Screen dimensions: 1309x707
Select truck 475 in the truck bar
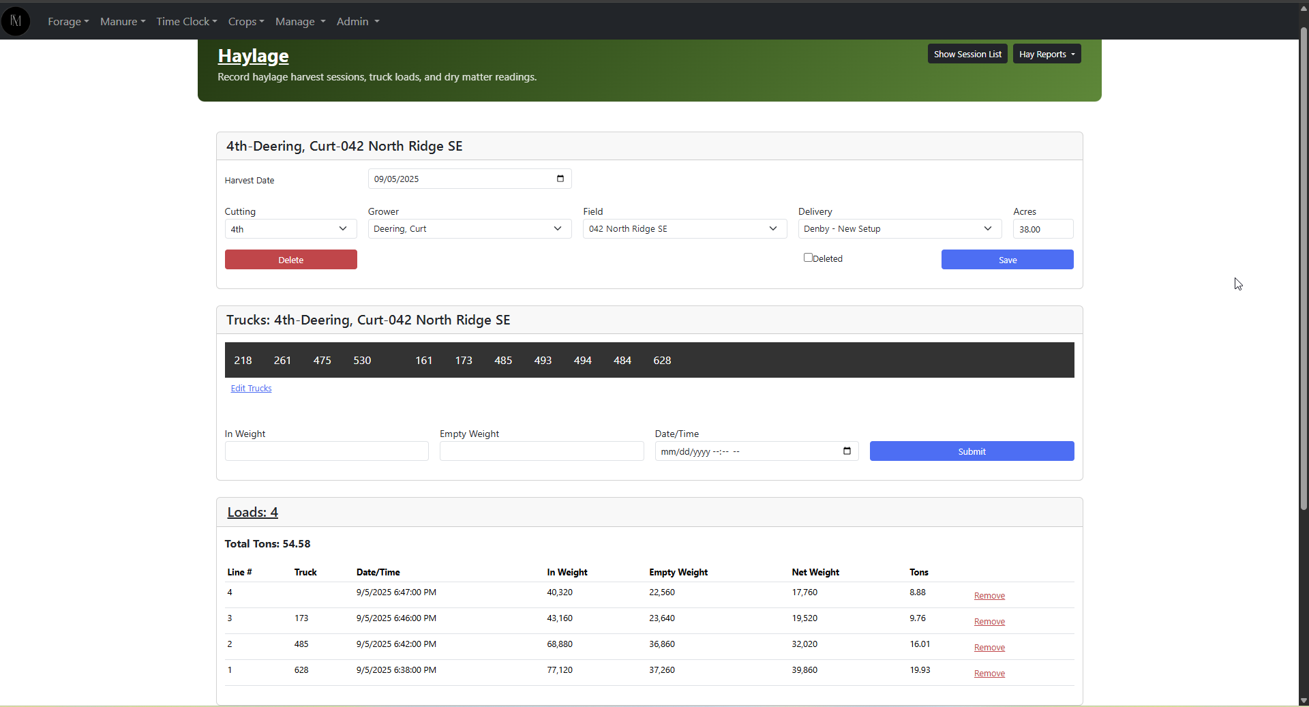[x=322, y=361]
